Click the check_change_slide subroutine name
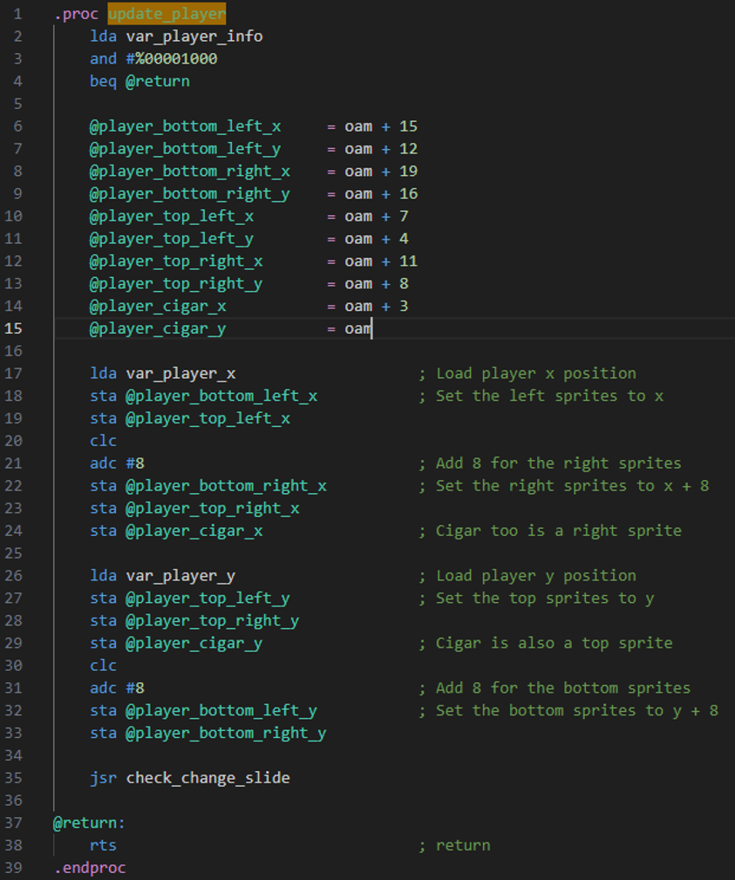 click(208, 778)
